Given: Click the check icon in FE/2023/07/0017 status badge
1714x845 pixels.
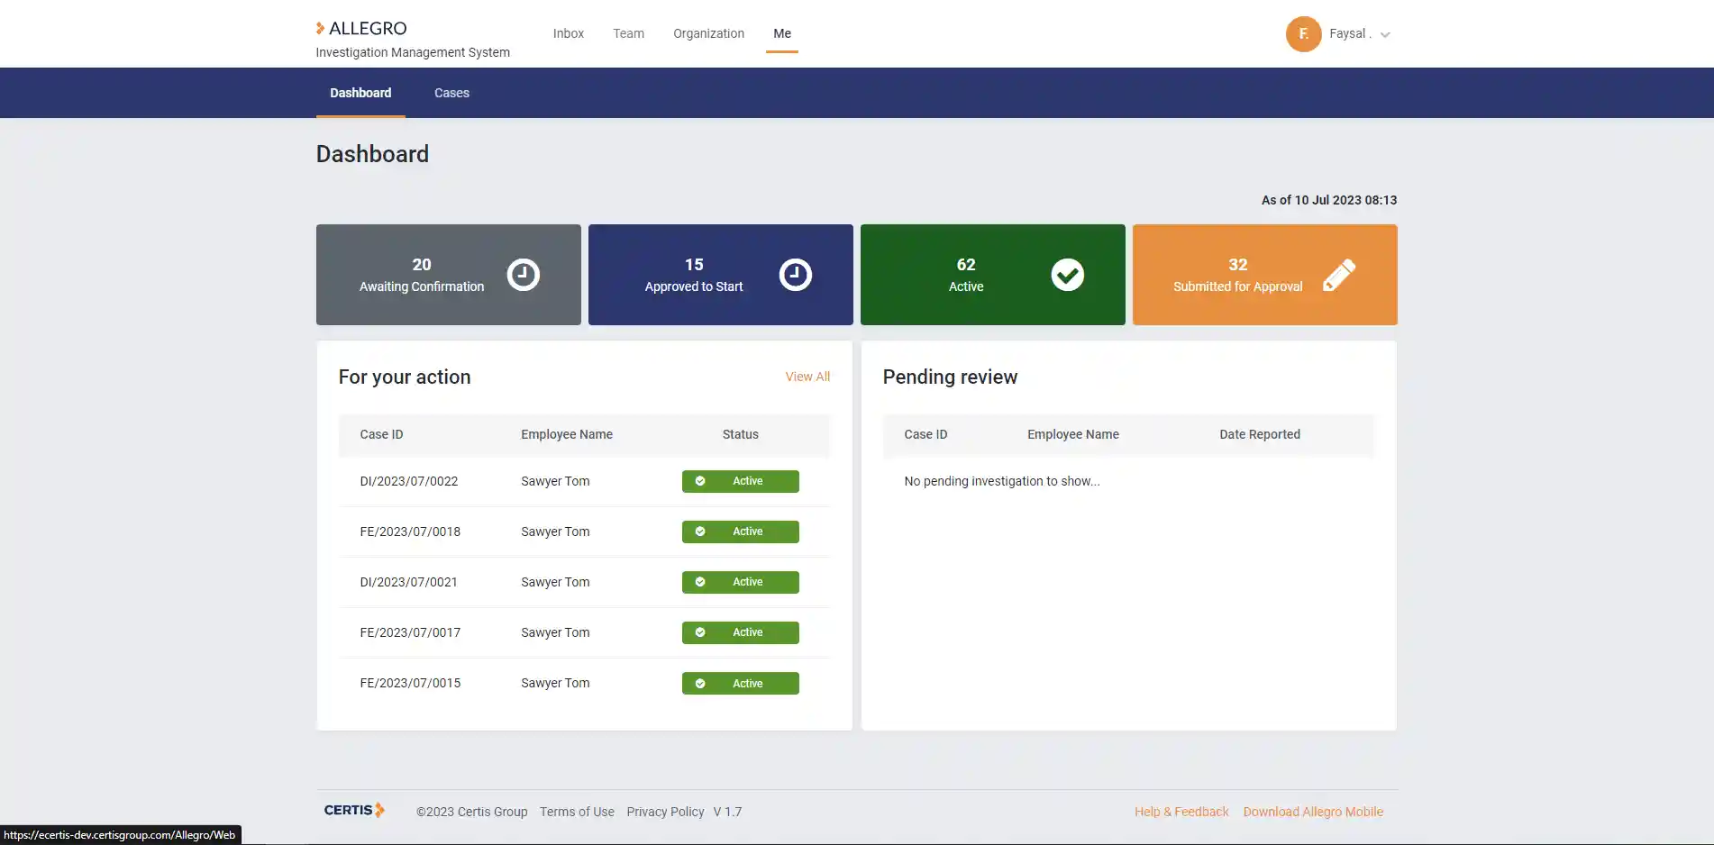Looking at the screenshot, I should click(x=700, y=632).
